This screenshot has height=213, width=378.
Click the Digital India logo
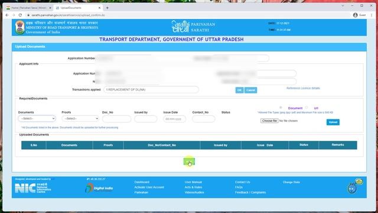click(99, 188)
